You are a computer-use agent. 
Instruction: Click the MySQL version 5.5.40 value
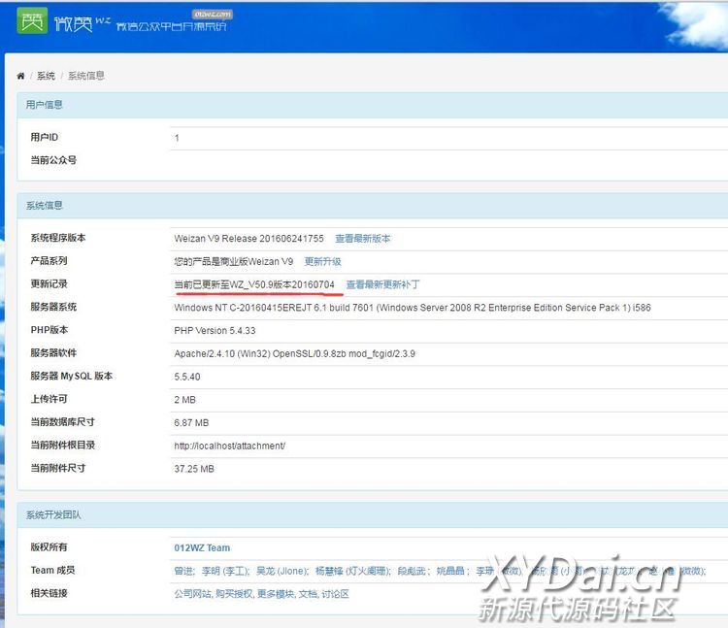click(187, 377)
